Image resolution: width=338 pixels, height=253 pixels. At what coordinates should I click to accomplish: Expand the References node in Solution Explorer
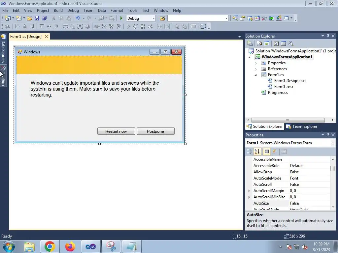[x=256, y=69]
